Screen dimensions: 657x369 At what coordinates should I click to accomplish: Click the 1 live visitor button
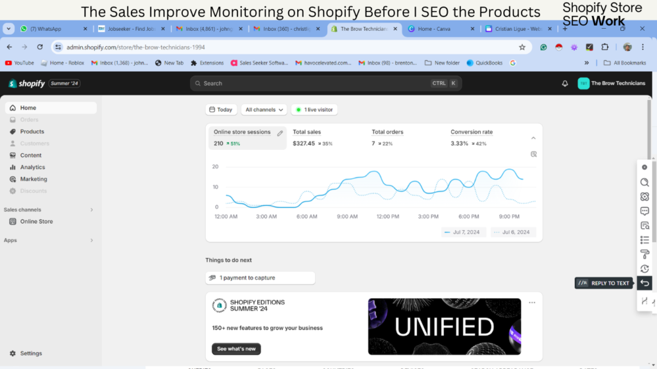point(314,110)
